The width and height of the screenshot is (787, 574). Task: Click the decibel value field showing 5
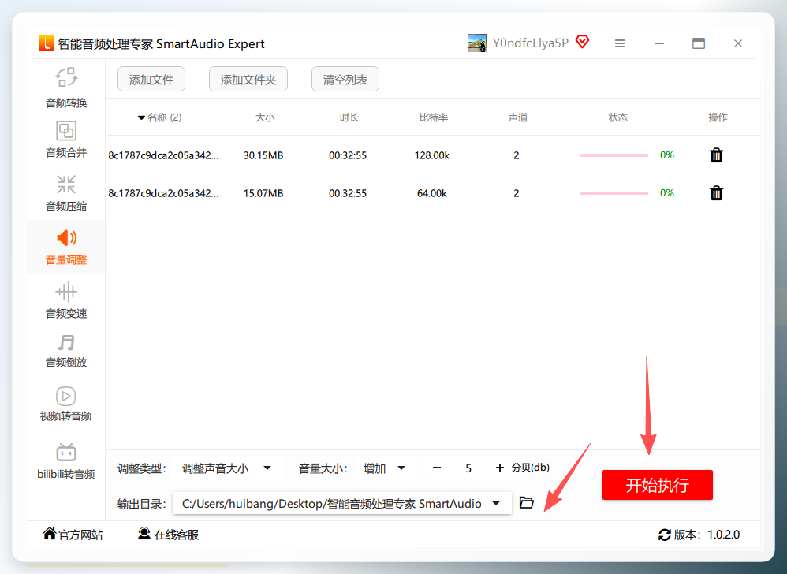(468, 468)
